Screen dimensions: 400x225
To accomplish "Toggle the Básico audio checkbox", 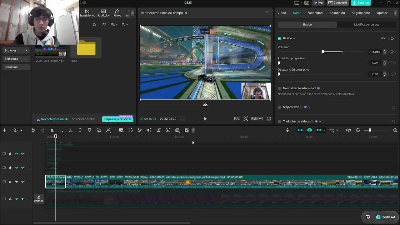I will point(279,38).
